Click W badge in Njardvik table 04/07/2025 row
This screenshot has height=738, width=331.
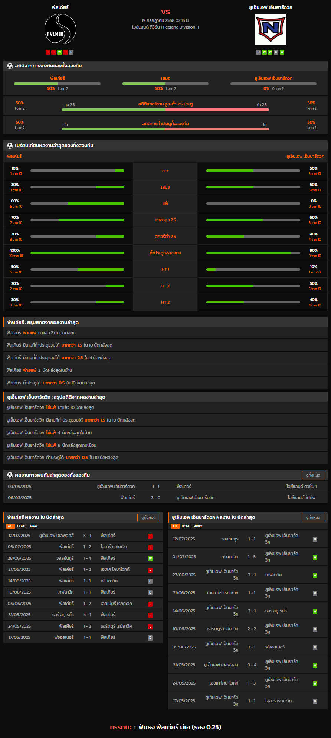pyautogui.click(x=315, y=557)
